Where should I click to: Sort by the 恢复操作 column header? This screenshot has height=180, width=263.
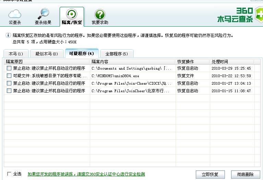(x=193, y=62)
